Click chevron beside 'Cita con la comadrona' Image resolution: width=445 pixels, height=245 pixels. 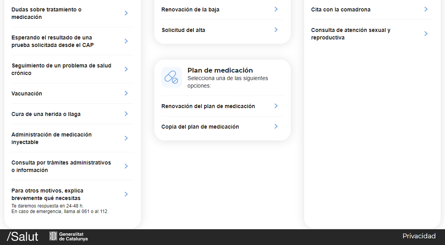[x=426, y=9]
